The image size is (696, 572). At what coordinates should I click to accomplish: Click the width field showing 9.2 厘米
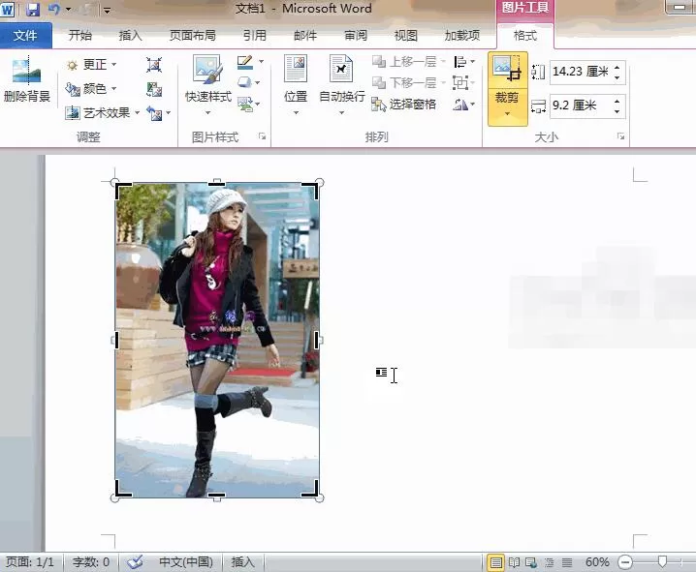581,105
